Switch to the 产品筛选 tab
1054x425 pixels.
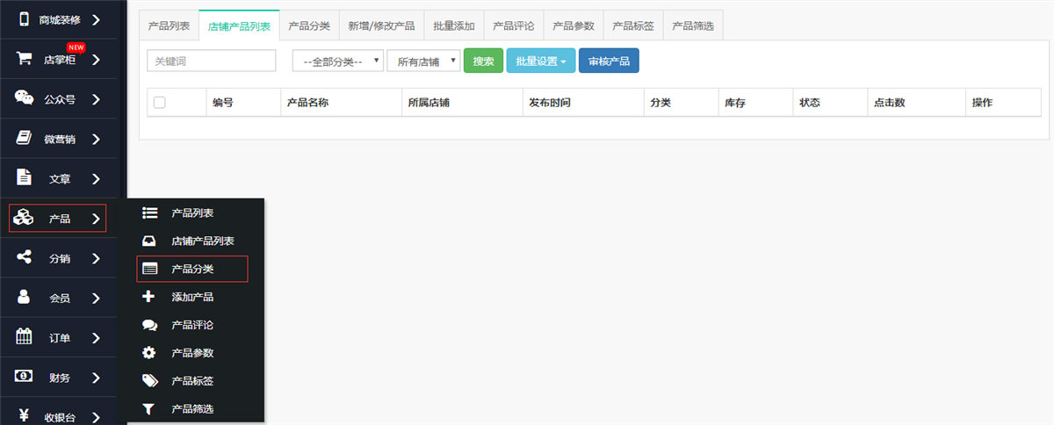tap(693, 25)
